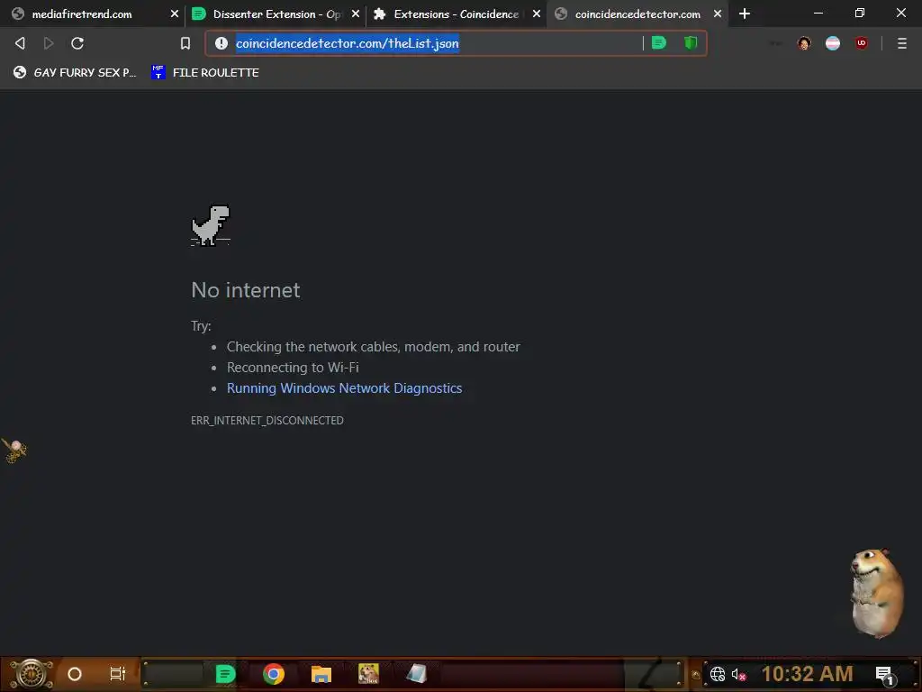Restore down the browser window
This screenshot has height=692, width=922.
(860, 13)
